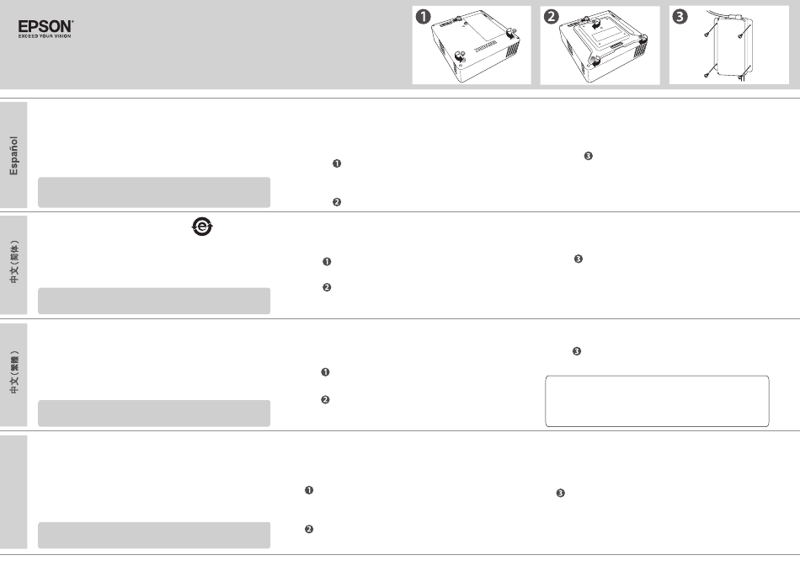Click step 2 bullet in Español section

tap(337, 202)
